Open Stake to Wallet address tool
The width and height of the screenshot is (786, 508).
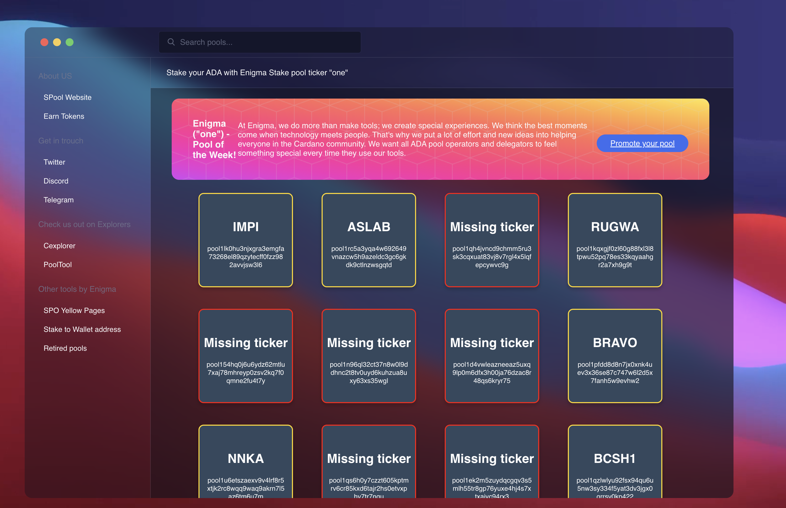coord(82,329)
